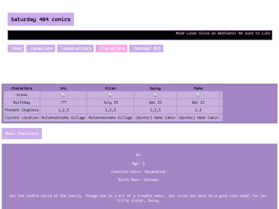This screenshot has height=209, width=279.
Task: Click Kiran's birthday July 29
Action: point(111,102)
